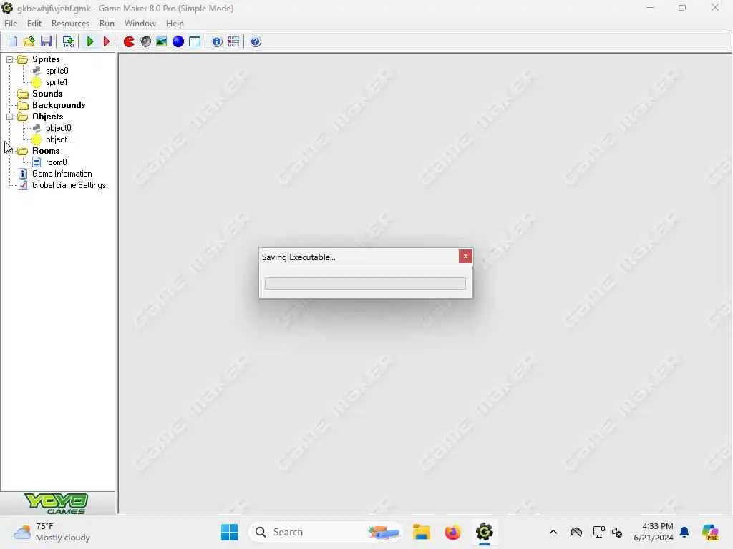Collapse the Rooms folder
The image size is (733, 549).
[9, 151]
